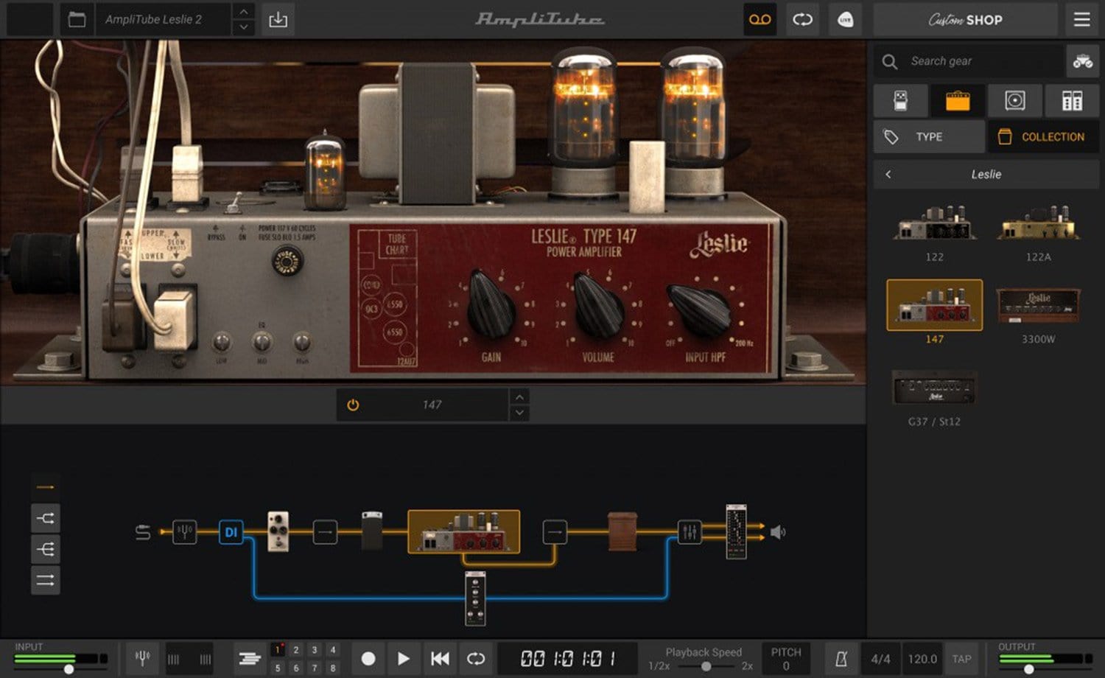
Task: Open the 4/4 time signature selector
Action: click(880, 659)
